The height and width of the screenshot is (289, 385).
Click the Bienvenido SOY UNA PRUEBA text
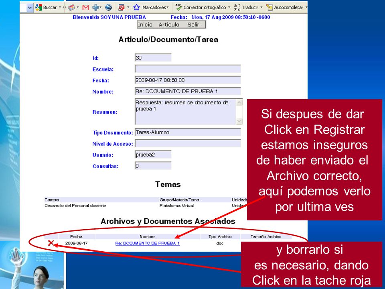(109, 17)
